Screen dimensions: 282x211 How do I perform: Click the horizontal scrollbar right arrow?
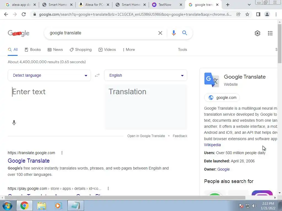[275, 198]
